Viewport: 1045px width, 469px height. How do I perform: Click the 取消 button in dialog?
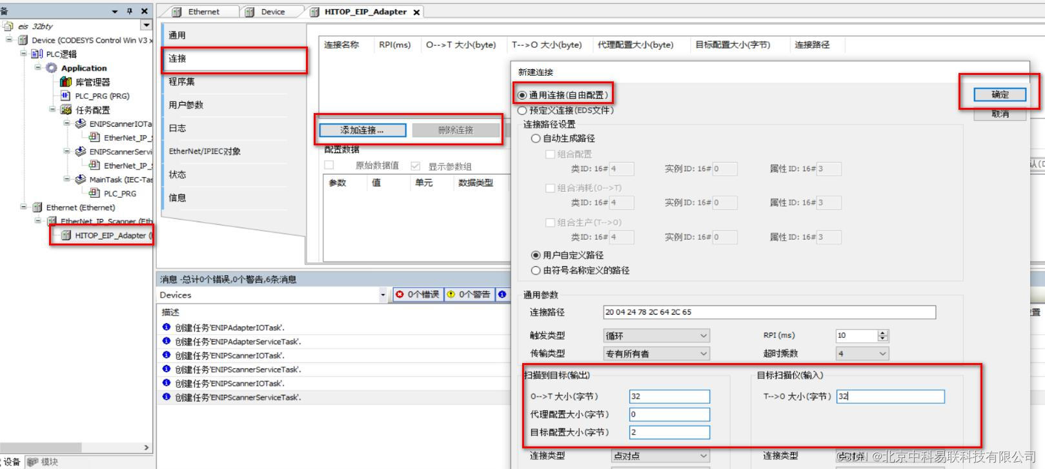[1000, 113]
